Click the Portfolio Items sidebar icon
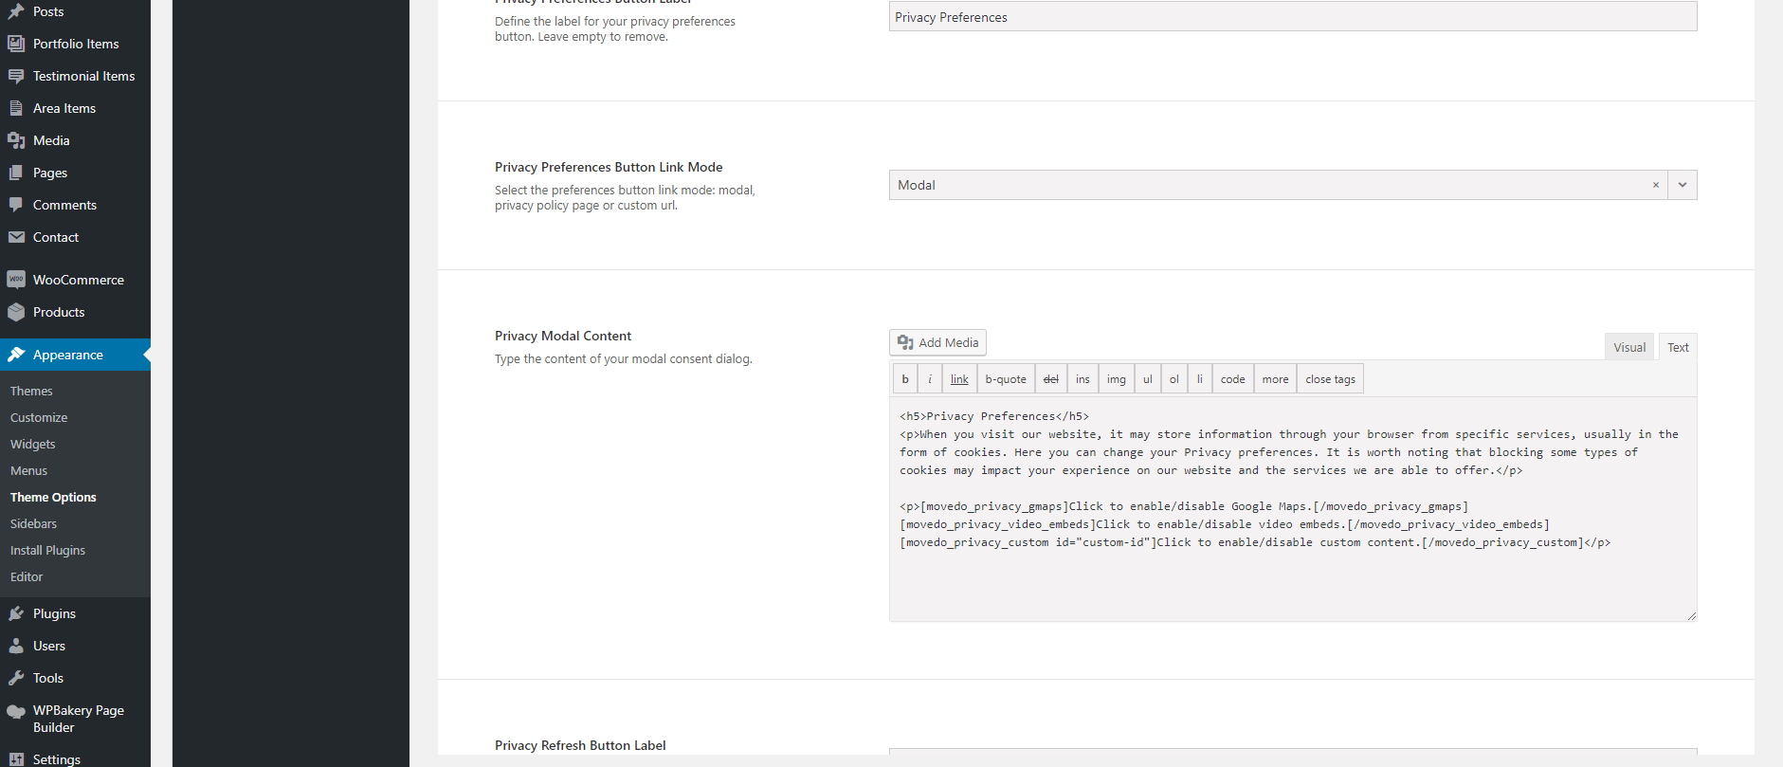1783x767 pixels. pyautogui.click(x=16, y=44)
